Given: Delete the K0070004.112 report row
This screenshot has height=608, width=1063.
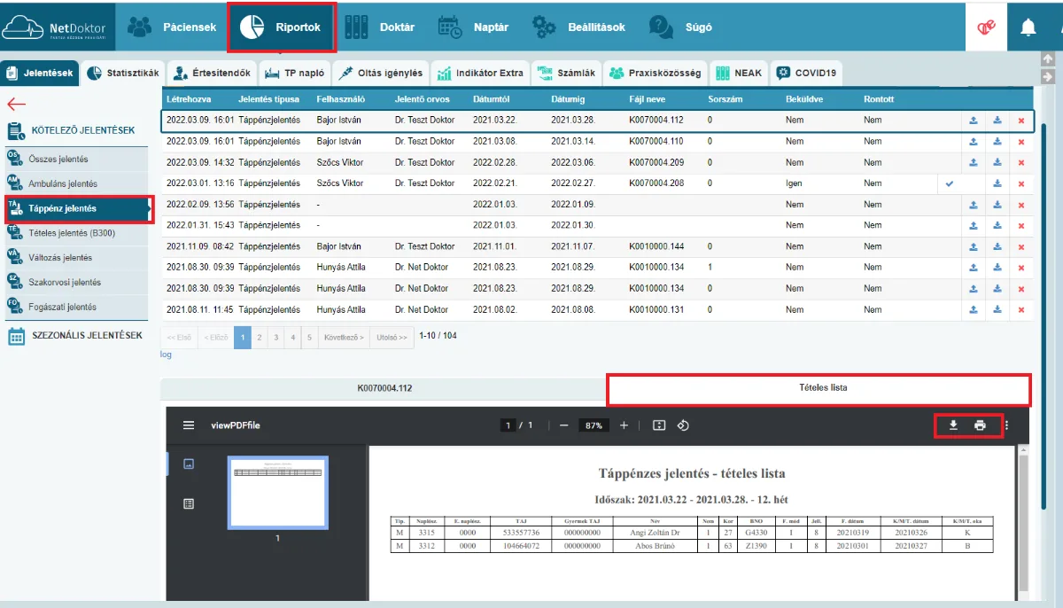Looking at the screenshot, I should [1021, 121].
